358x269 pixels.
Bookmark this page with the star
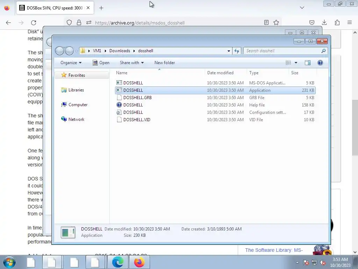click(276, 22)
